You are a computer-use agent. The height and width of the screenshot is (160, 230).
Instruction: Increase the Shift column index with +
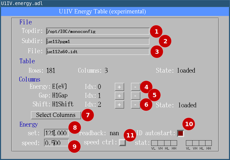pos(119,105)
